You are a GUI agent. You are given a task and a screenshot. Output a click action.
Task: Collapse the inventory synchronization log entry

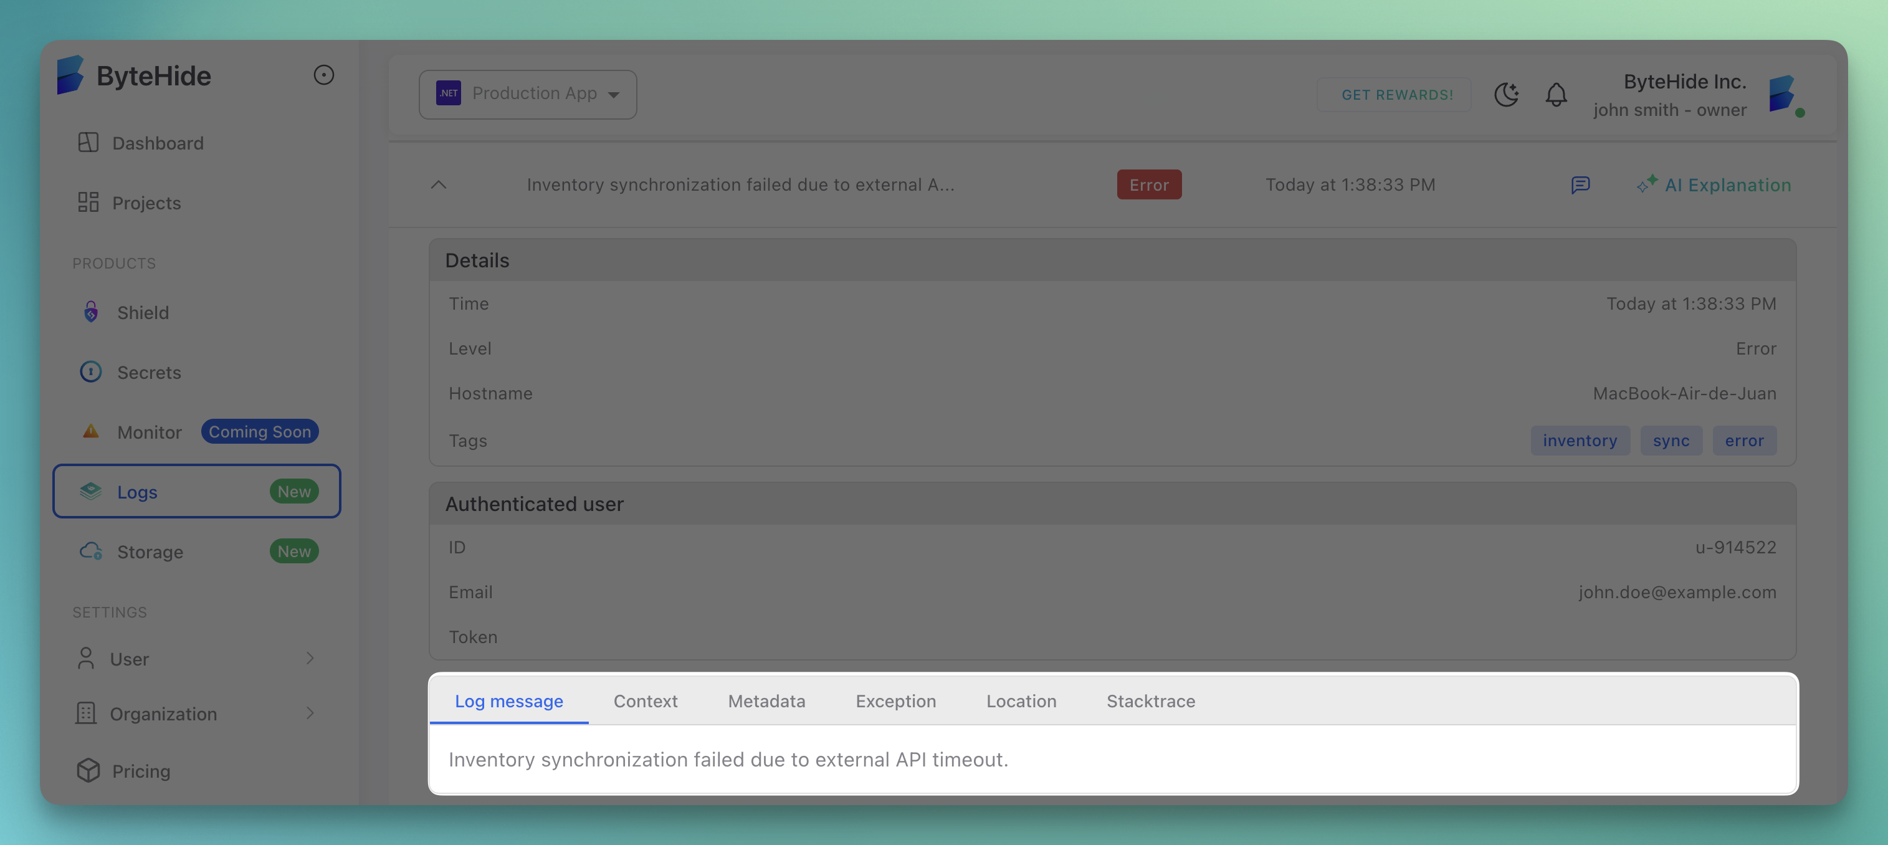(438, 184)
